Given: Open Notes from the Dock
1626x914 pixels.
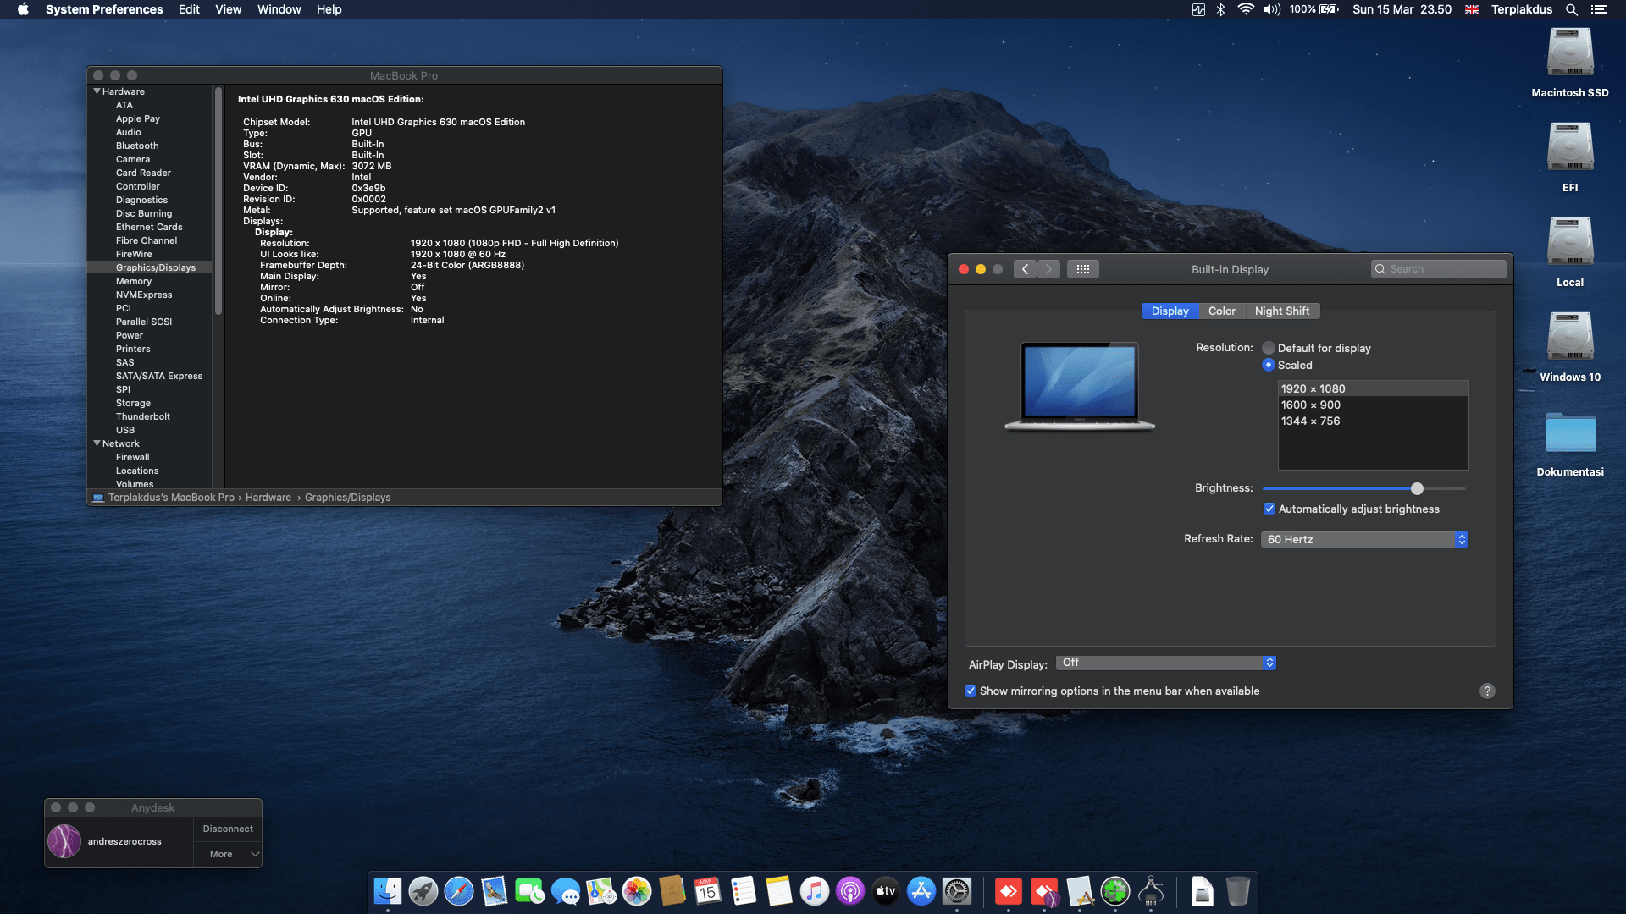Looking at the screenshot, I should point(779,891).
